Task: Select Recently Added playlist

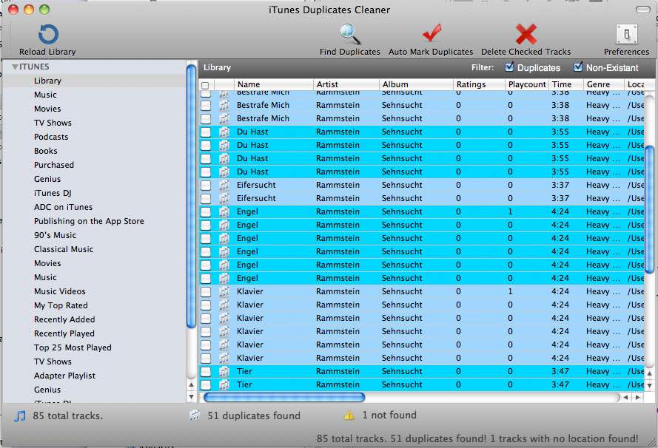Action: pyautogui.click(x=64, y=319)
